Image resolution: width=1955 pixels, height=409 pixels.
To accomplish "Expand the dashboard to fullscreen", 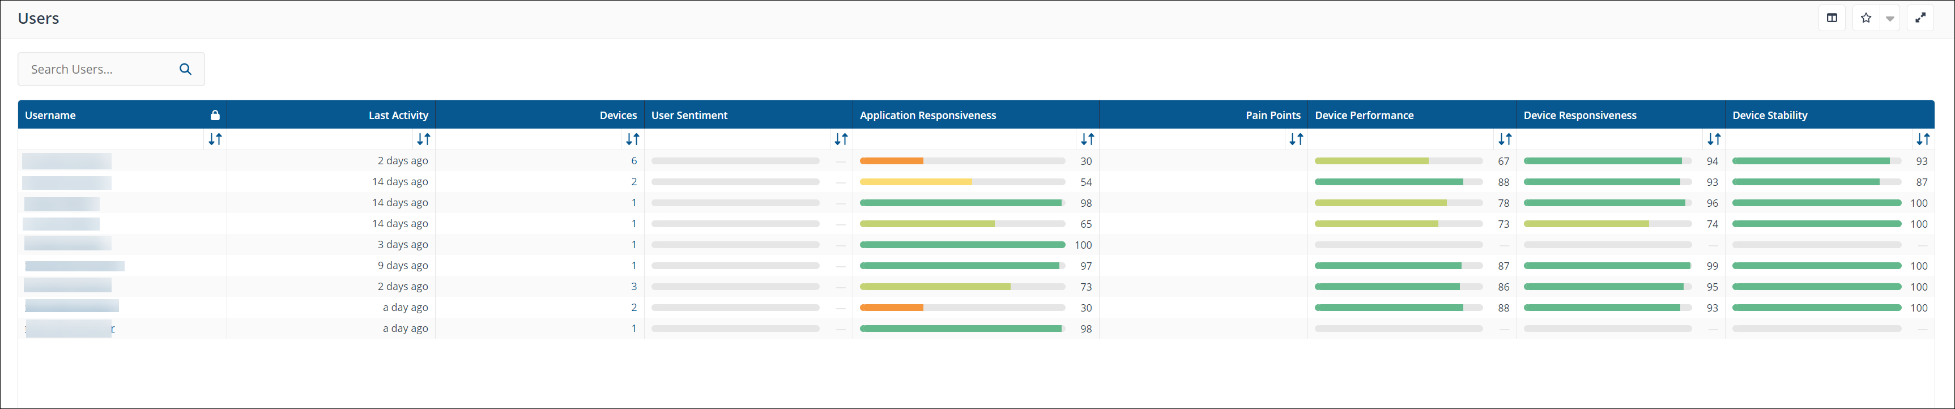I will click(1919, 18).
